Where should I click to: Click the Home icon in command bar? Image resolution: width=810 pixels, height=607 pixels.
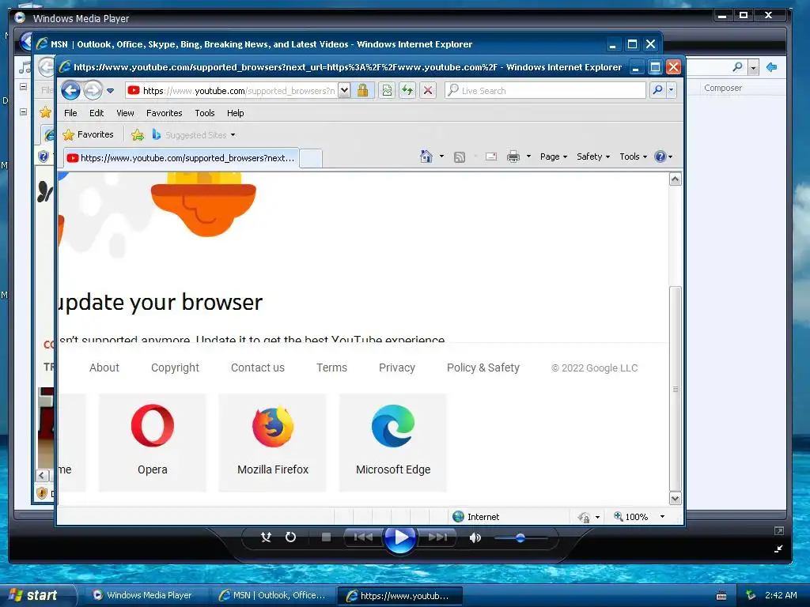(x=426, y=156)
